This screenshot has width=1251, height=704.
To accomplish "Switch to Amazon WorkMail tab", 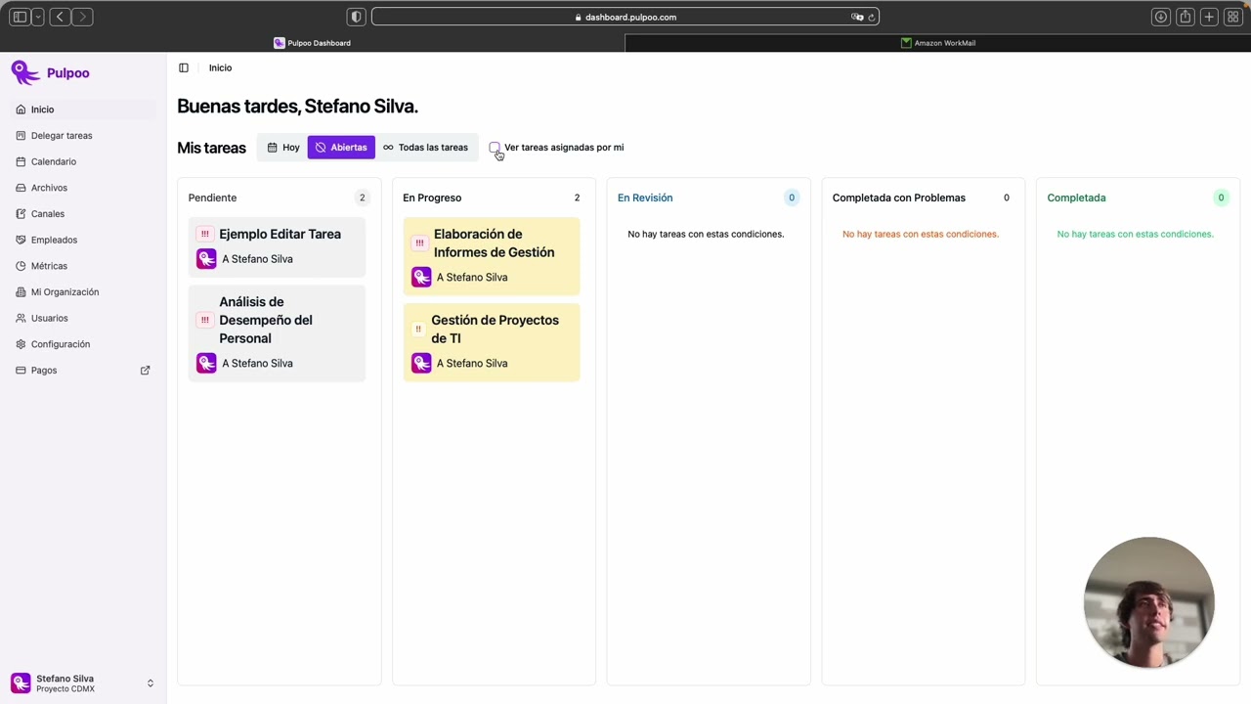I will tap(938, 43).
